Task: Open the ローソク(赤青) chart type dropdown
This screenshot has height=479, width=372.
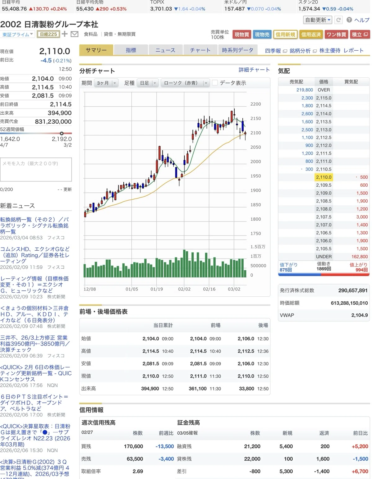Action: point(185,83)
